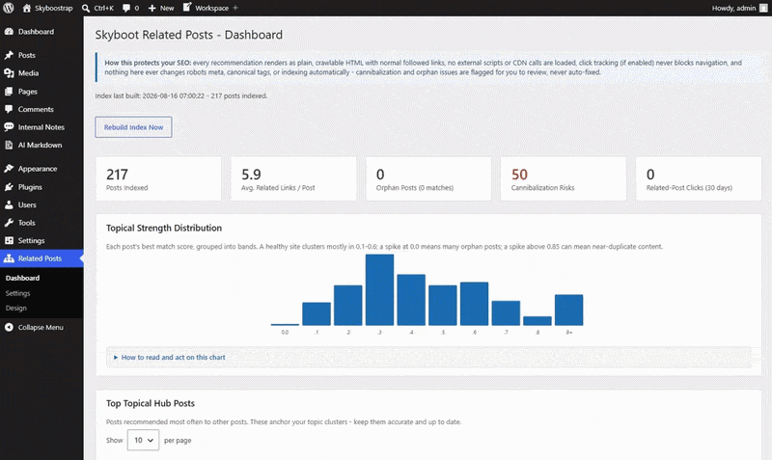Click New content link in top bar
Viewport: 772px width, 460px height.
(167, 8)
